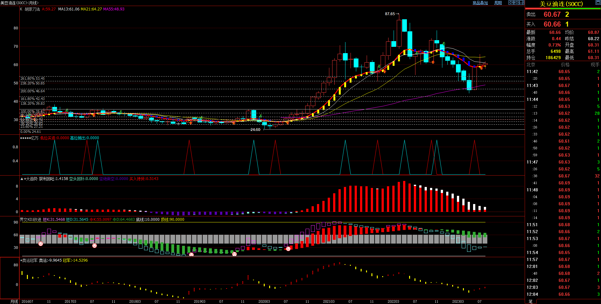
Task: Click the right arrow navigation icon
Action: click(x=516, y=3)
